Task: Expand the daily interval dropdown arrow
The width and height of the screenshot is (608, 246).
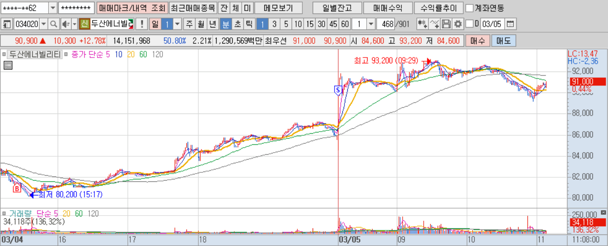Action: [x=177, y=24]
